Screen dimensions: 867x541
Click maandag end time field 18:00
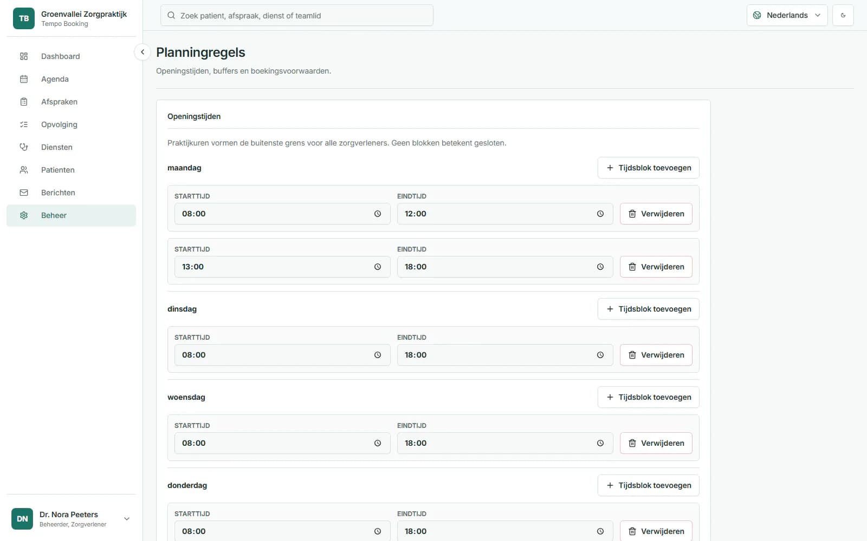click(x=505, y=267)
